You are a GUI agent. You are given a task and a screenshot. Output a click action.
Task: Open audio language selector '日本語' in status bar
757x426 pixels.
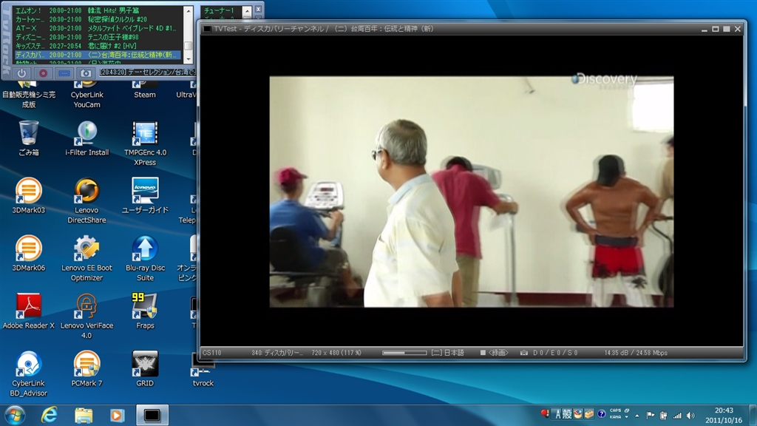448,353
